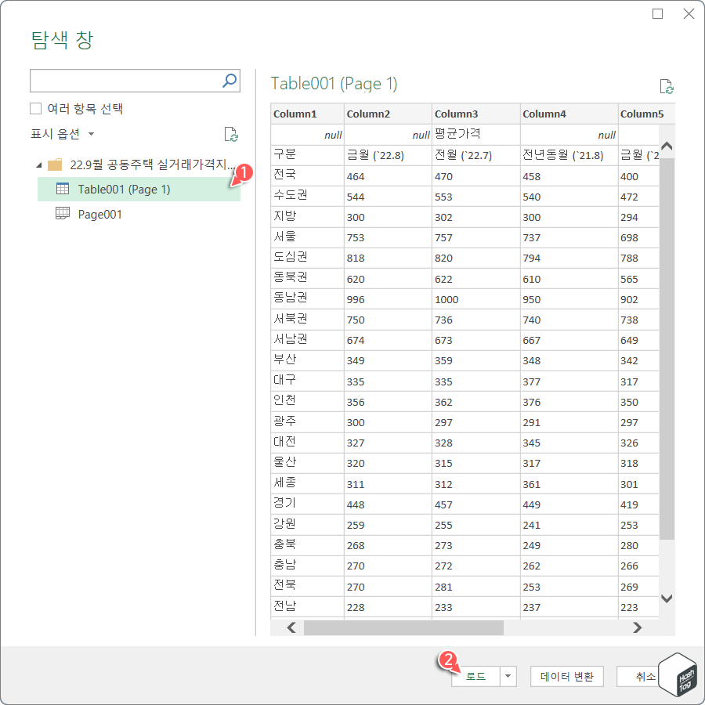The height and width of the screenshot is (705, 705).
Task: Click the refresh icon beside 표시 옵션
Action: (231, 134)
